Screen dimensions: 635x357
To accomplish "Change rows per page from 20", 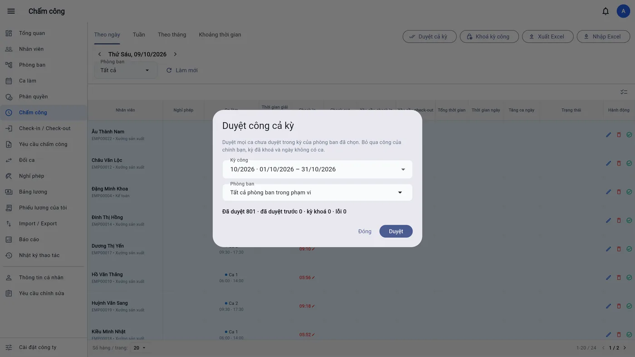I will [x=140, y=348].
